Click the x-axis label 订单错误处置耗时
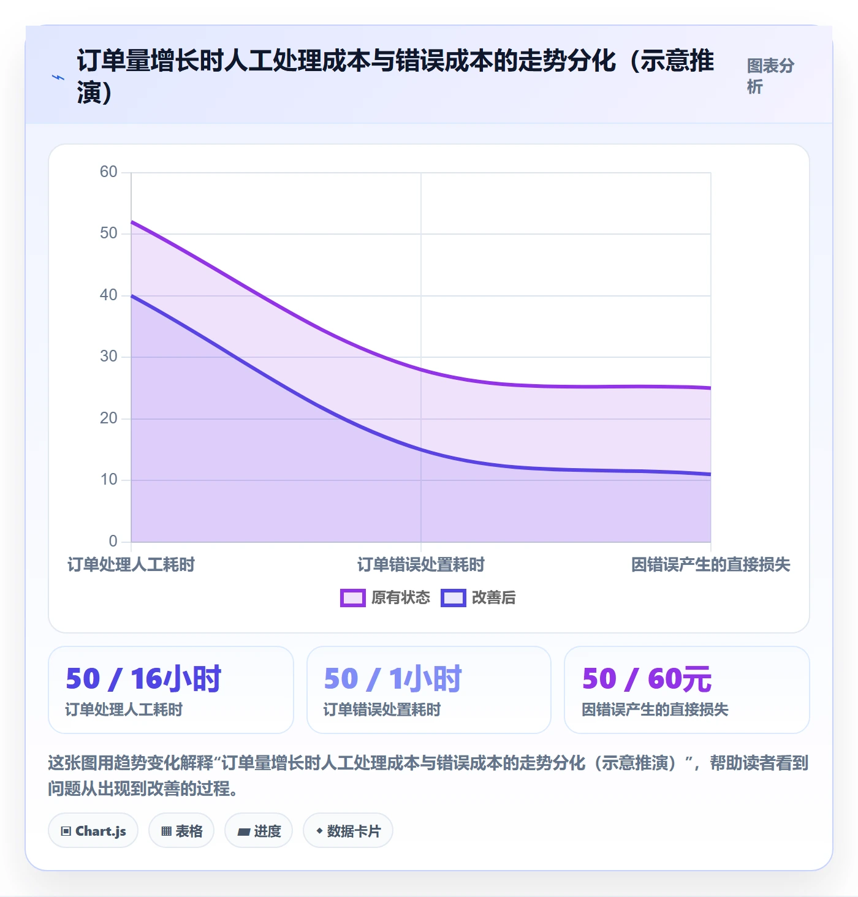Viewport: 858px width, 897px height. [421, 564]
